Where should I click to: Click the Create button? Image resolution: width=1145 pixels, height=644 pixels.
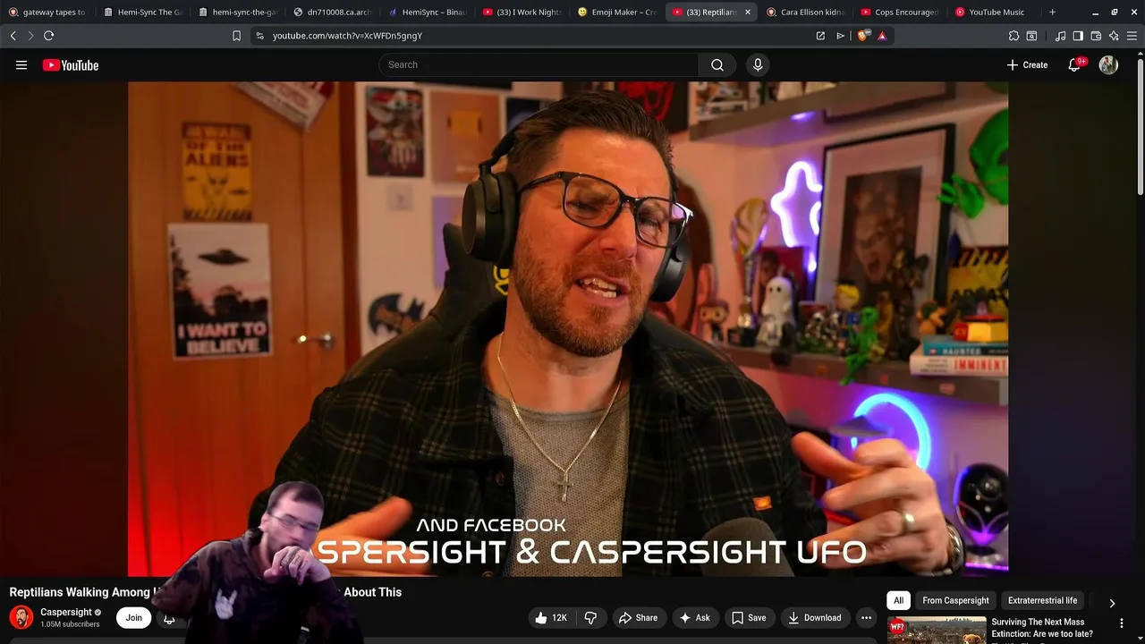pos(1027,64)
